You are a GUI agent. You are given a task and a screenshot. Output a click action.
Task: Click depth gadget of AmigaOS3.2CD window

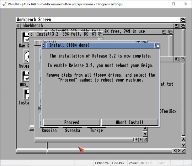170,32
